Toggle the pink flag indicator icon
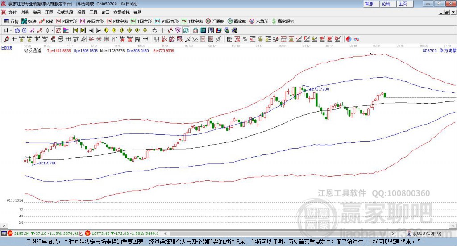The image size is (457, 246). pyautogui.click(x=66, y=30)
